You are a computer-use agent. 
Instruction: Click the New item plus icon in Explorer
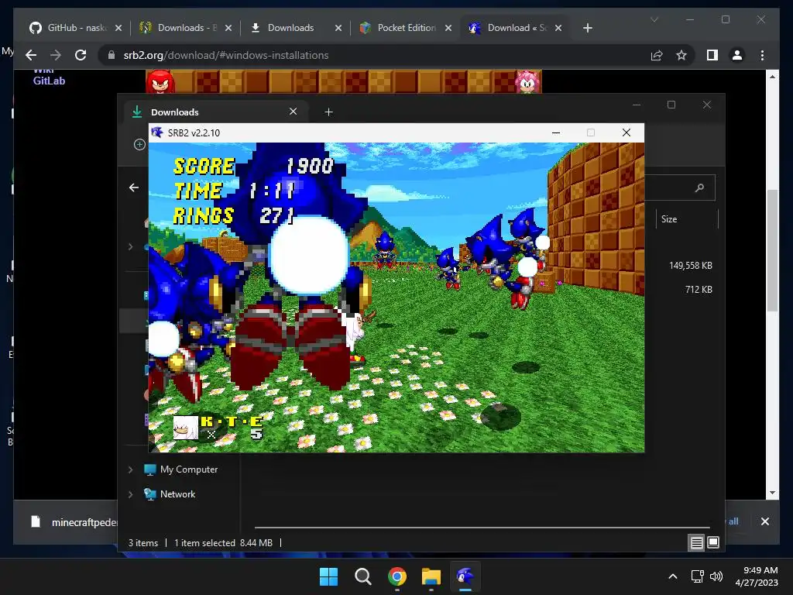pyautogui.click(x=139, y=145)
